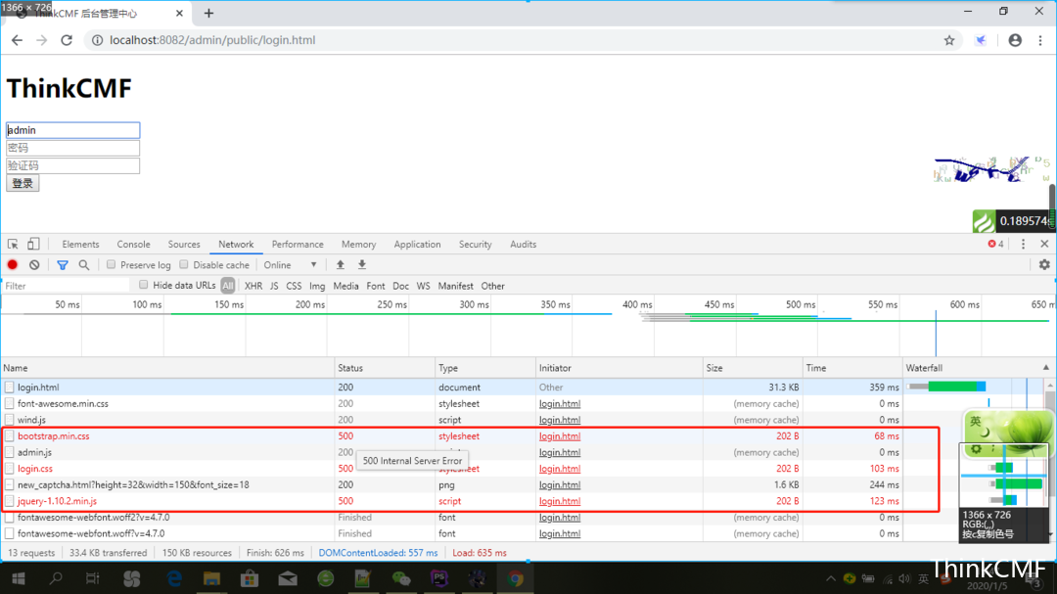Filter requests by JS
This screenshot has width=1057, height=594.
pyautogui.click(x=274, y=286)
